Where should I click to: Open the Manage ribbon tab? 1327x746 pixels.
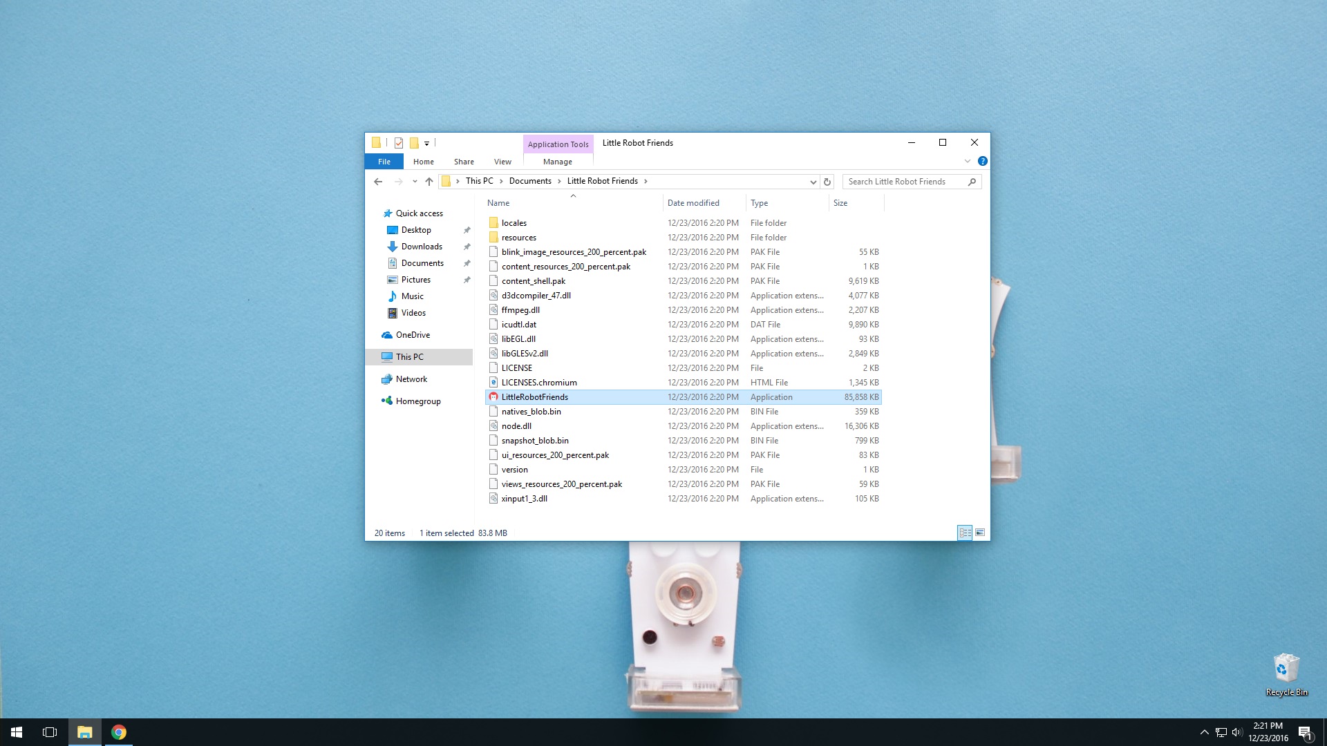pos(558,162)
